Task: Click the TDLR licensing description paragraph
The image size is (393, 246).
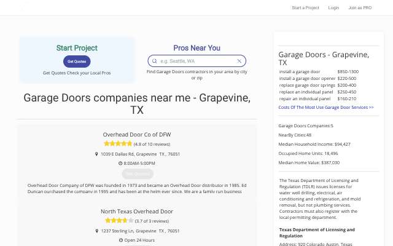Action: [320, 199]
